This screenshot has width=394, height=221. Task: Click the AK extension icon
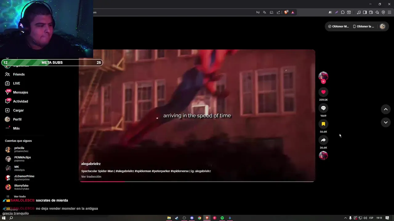[330, 12]
